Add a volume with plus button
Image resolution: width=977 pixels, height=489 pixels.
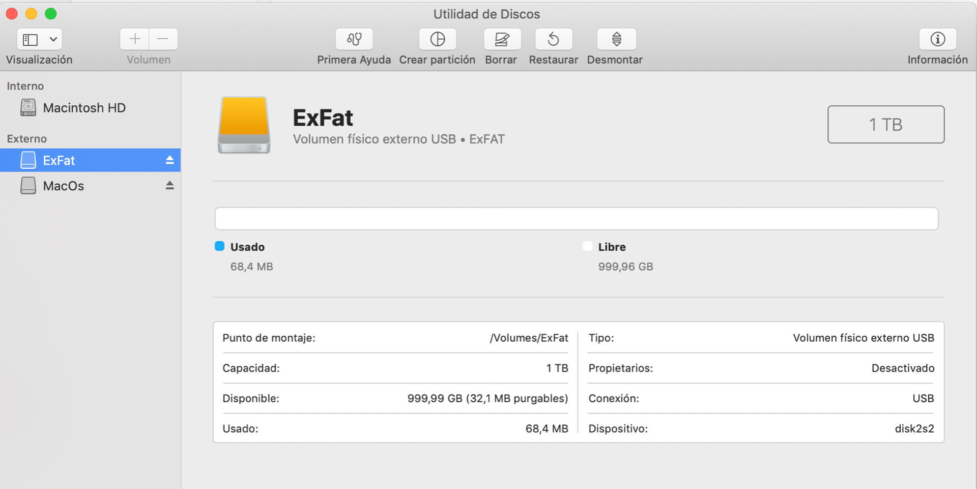(x=135, y=39)
